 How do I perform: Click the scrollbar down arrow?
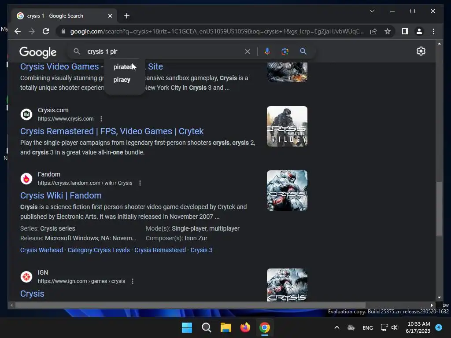[439, 298]
